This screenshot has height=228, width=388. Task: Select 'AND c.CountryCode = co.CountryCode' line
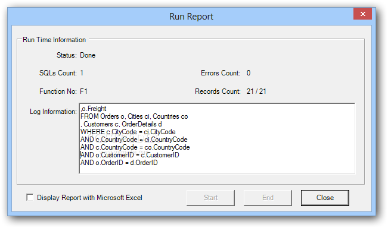point(135,147)
